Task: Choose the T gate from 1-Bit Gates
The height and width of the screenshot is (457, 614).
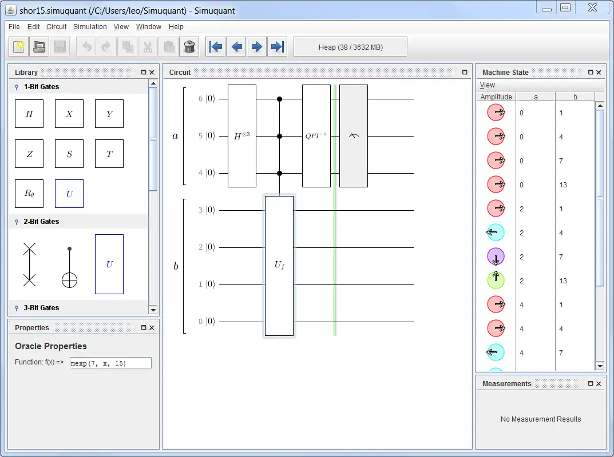Action: (109, 154)
